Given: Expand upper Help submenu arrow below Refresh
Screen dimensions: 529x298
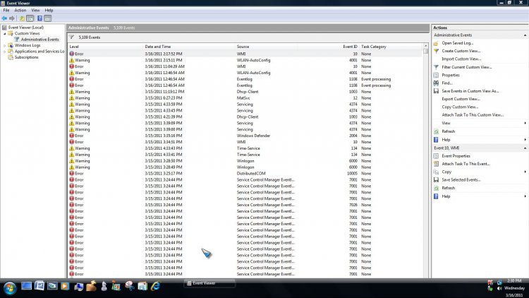Looking at the screenshot, I should click(525, 140).
